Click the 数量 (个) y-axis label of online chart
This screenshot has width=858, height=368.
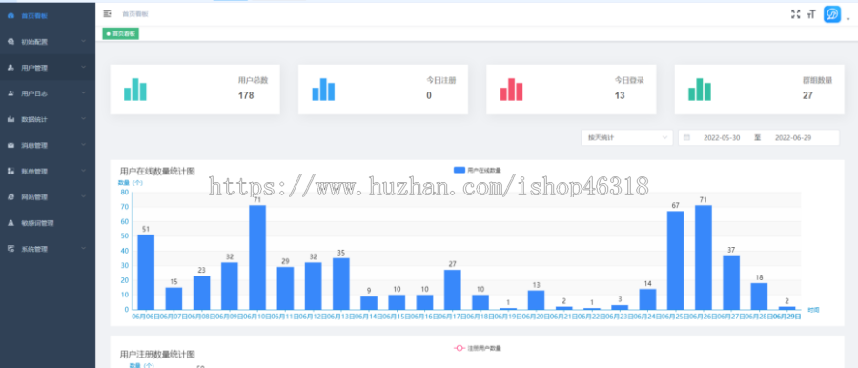pos(131,182)
